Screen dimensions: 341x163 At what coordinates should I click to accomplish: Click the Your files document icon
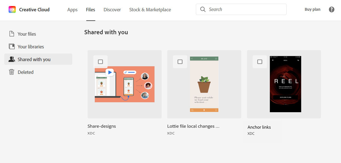coord(12,34)
